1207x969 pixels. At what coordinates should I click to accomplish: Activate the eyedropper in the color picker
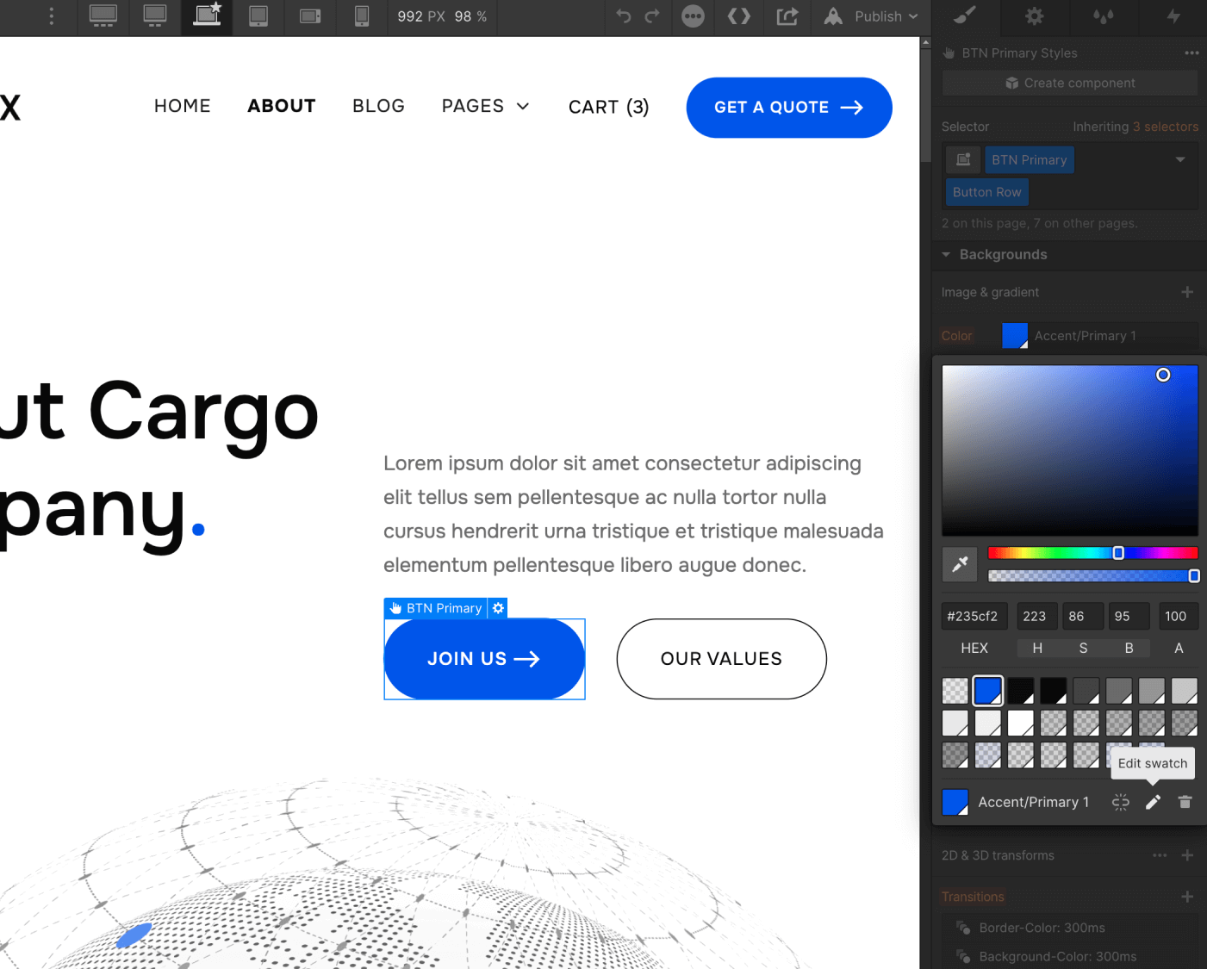960,564
